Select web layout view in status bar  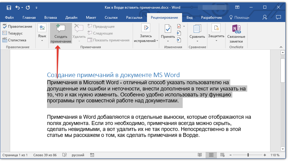[223, 155]
